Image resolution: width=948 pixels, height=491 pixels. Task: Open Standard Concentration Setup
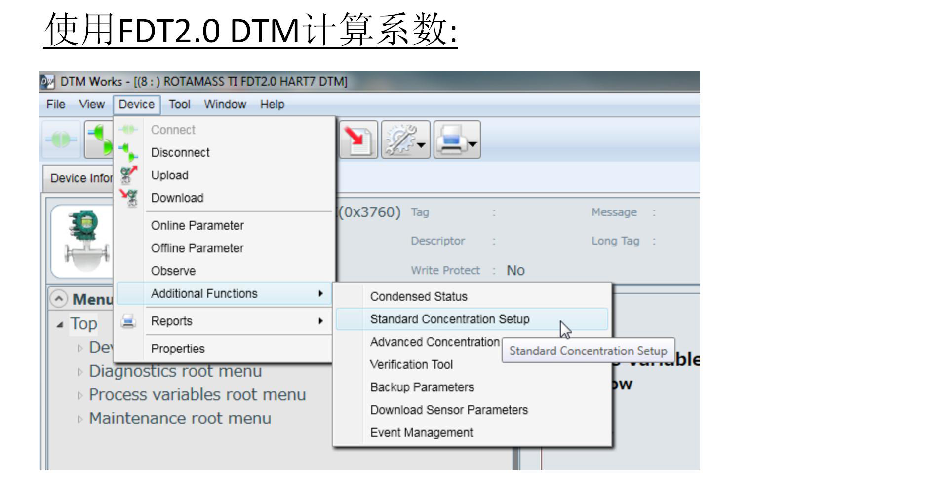pyautogui.click(x=472, y=319)
